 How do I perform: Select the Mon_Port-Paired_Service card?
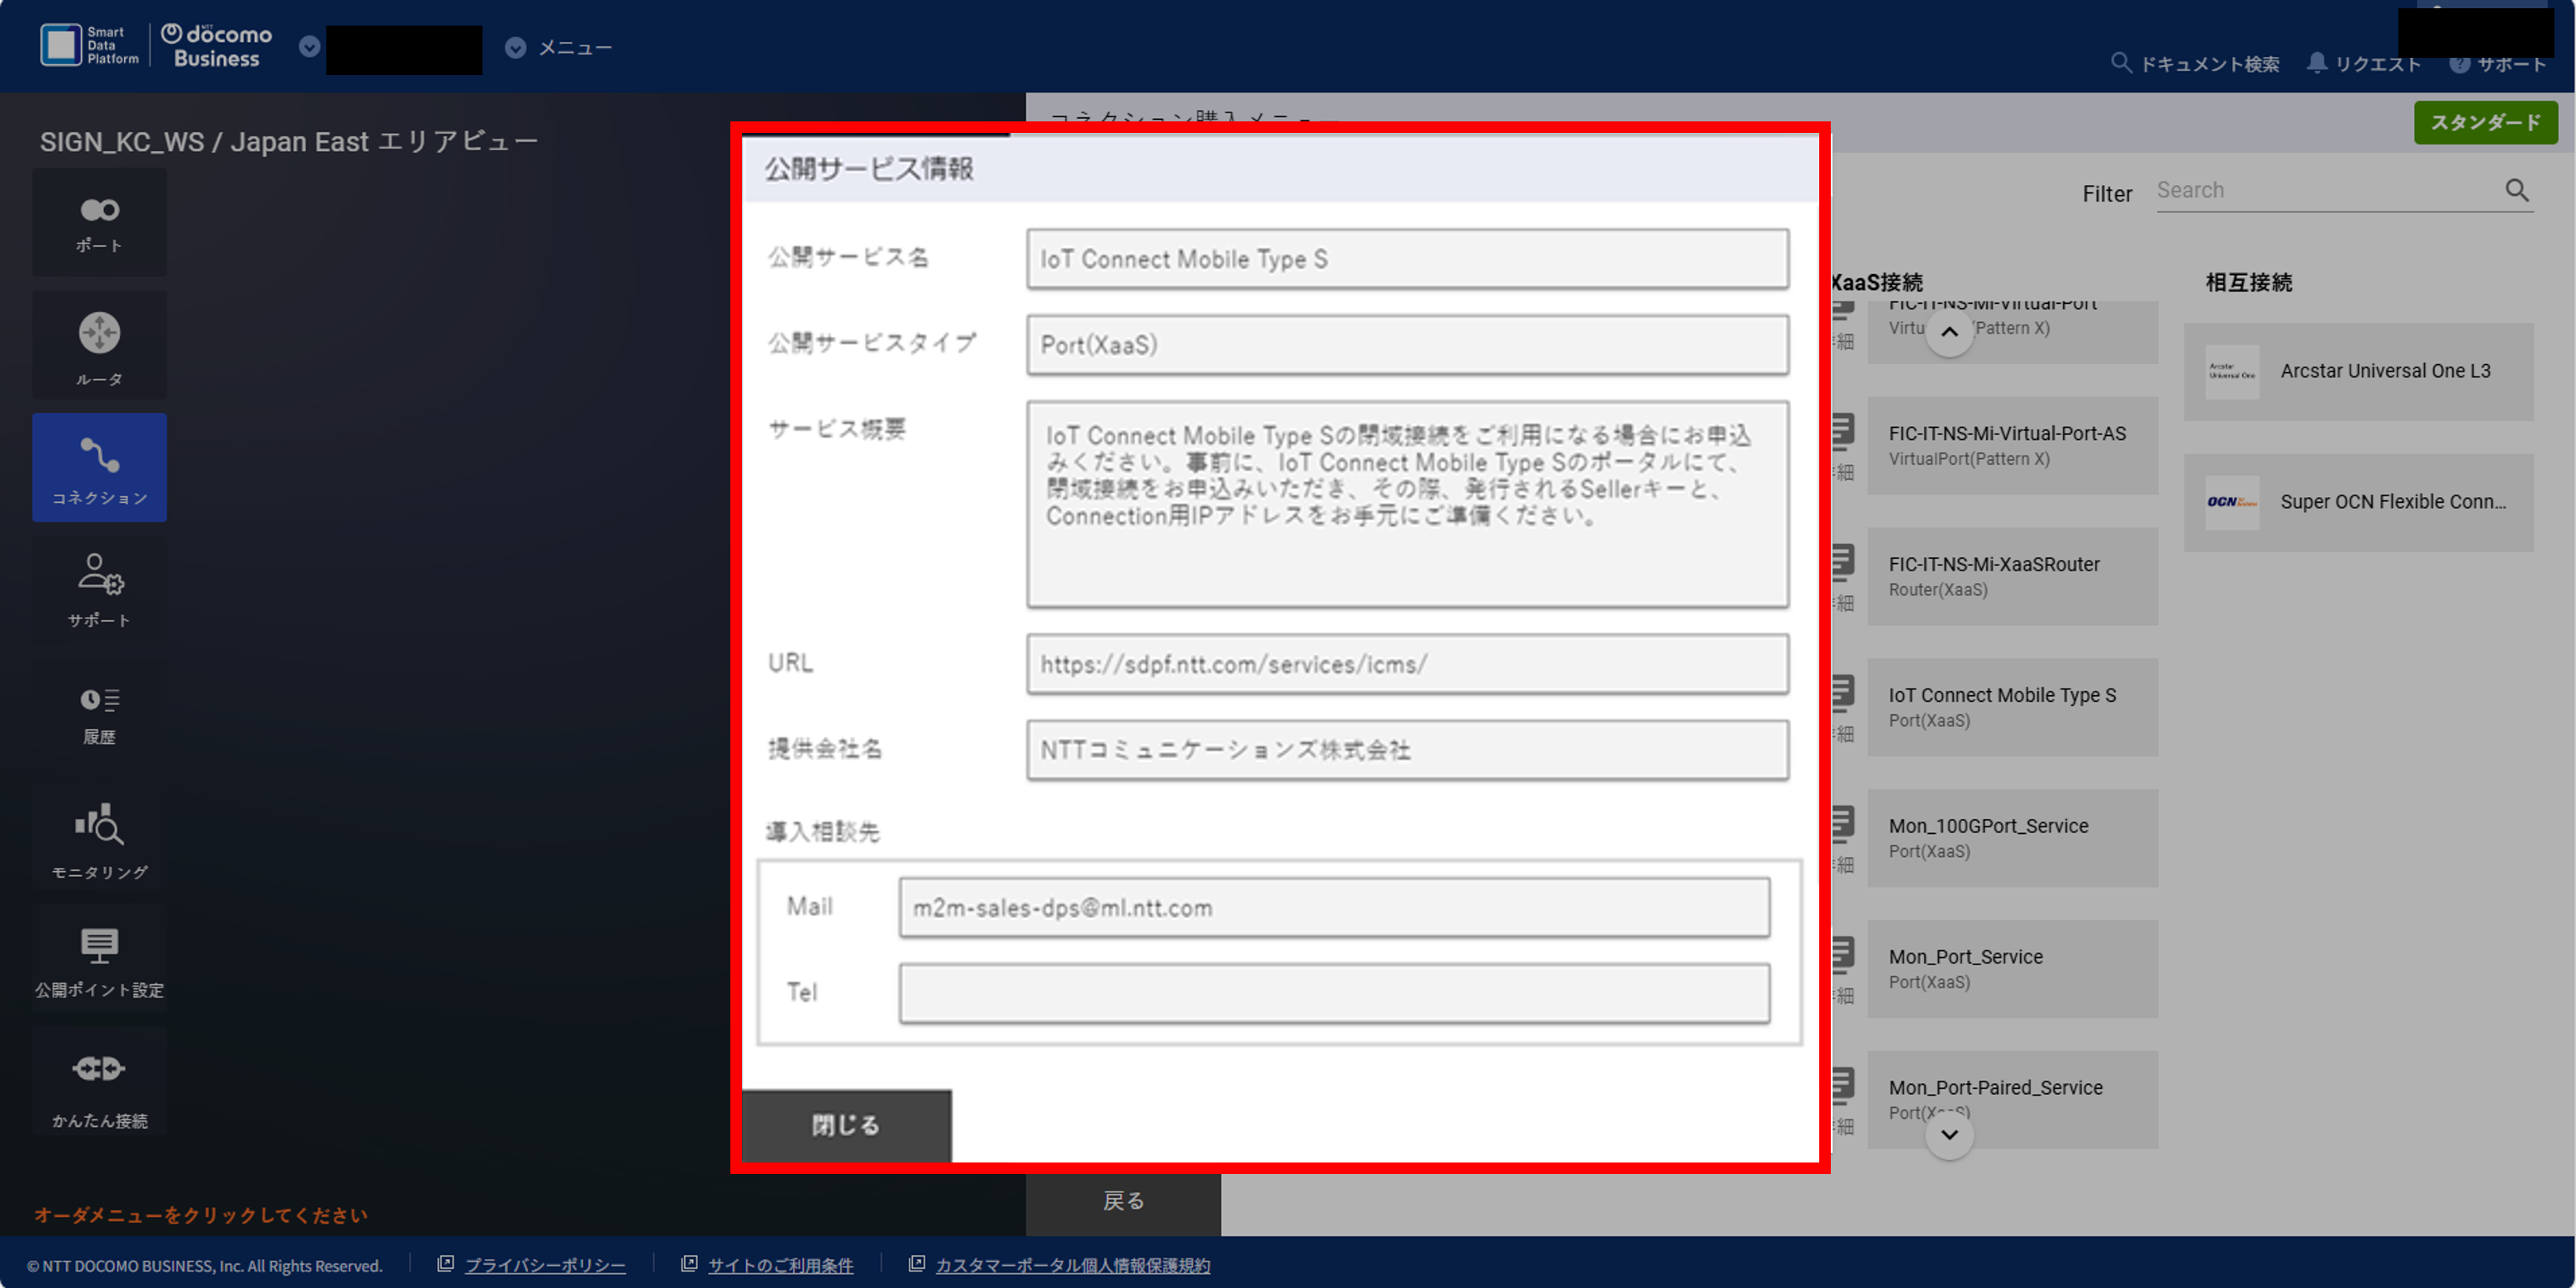point(2012,1100)
